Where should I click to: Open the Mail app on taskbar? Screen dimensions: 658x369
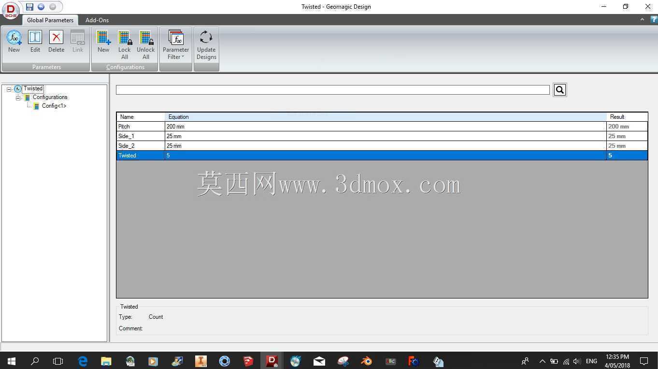point(319,361)
